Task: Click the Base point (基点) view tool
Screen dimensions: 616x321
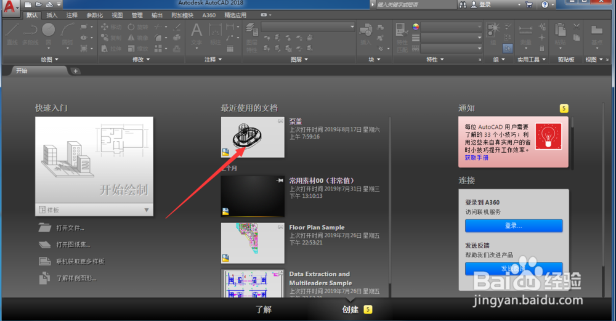Action: (x=597, y=35)
